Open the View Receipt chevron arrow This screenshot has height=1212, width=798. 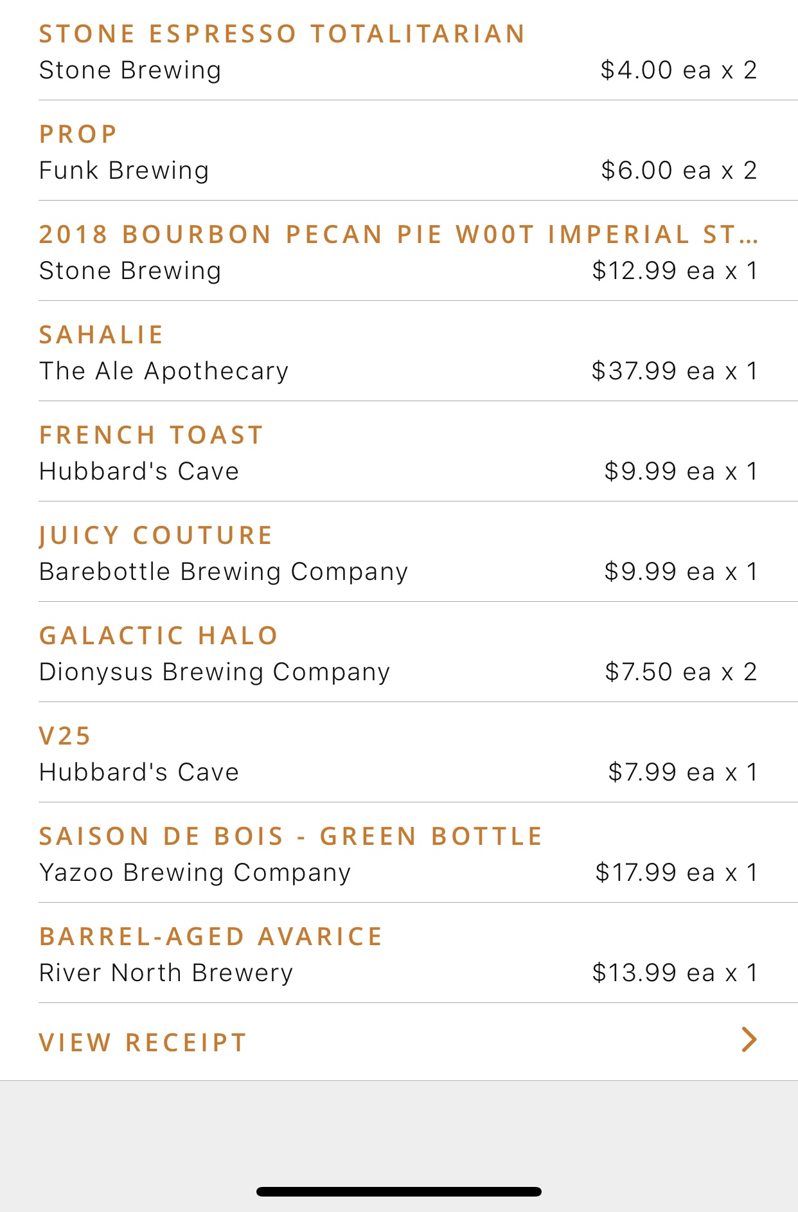(749, 1039)
